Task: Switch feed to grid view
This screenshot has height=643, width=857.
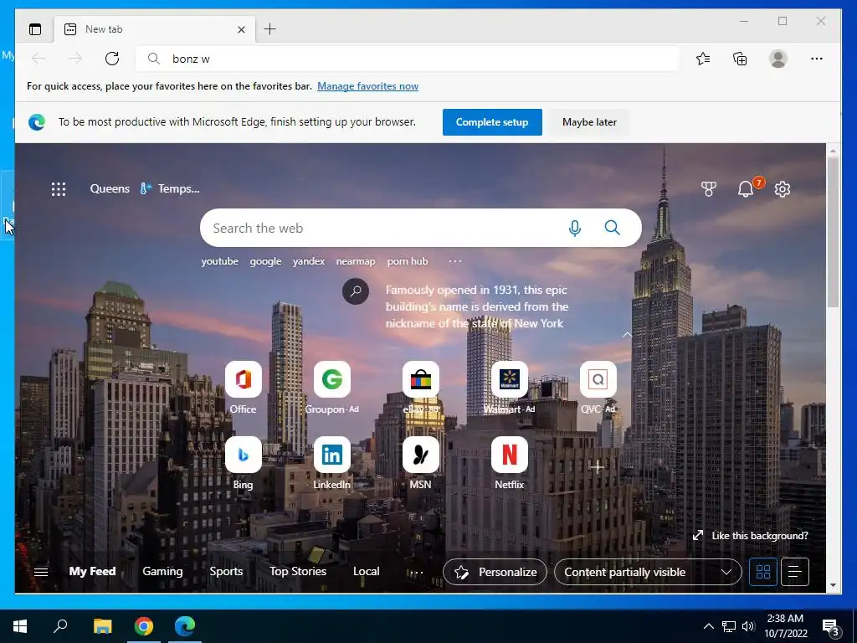Action: point(763,572)
